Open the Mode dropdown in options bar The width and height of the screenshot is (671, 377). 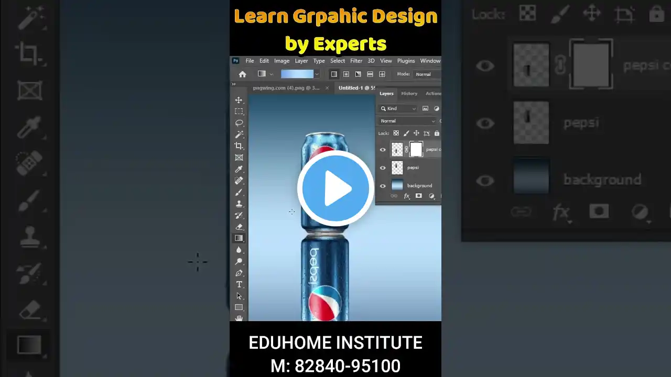427,74
